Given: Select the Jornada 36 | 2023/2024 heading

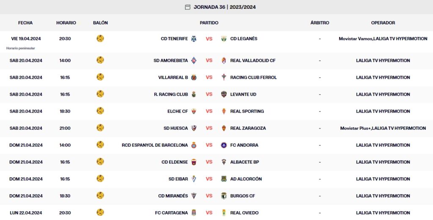Looking at the screenshot, I should point(225,7).
